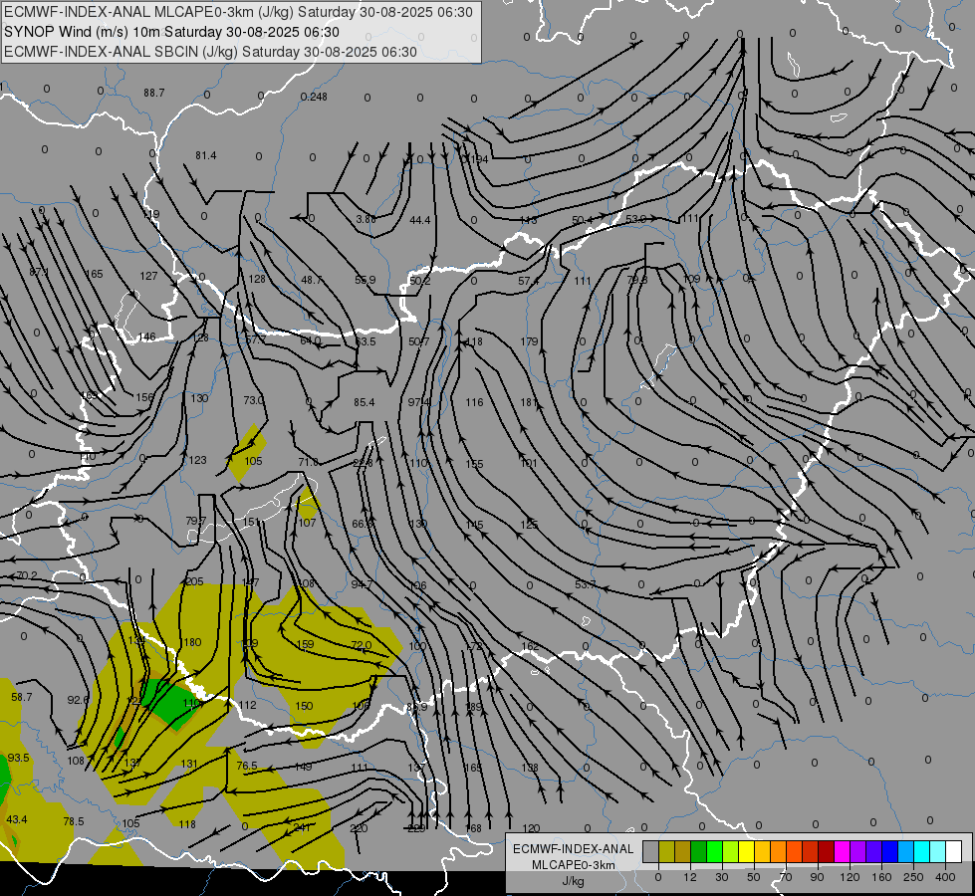Click the map value 205

pyautogui.click(x=194, y=581)
